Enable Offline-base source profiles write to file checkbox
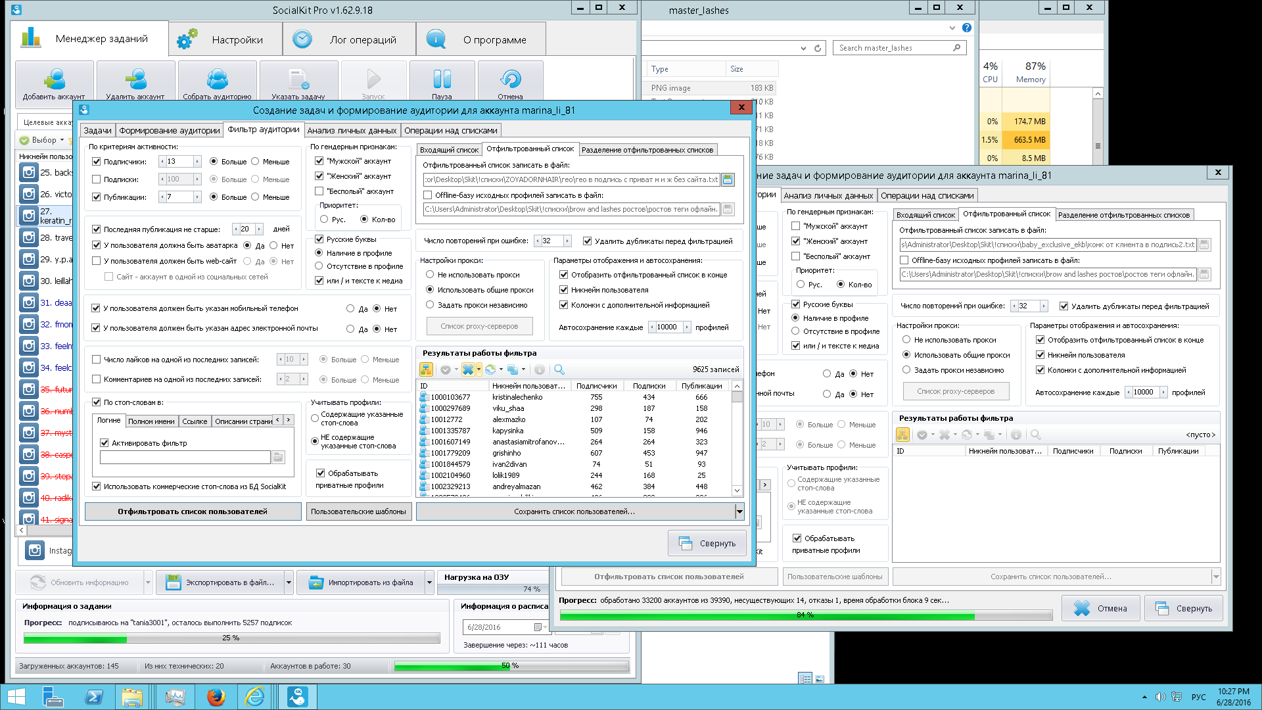Screen dimensions: 1262x710 click(428, 195)
